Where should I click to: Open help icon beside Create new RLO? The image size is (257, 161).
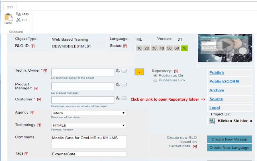[x=195, y=147]
